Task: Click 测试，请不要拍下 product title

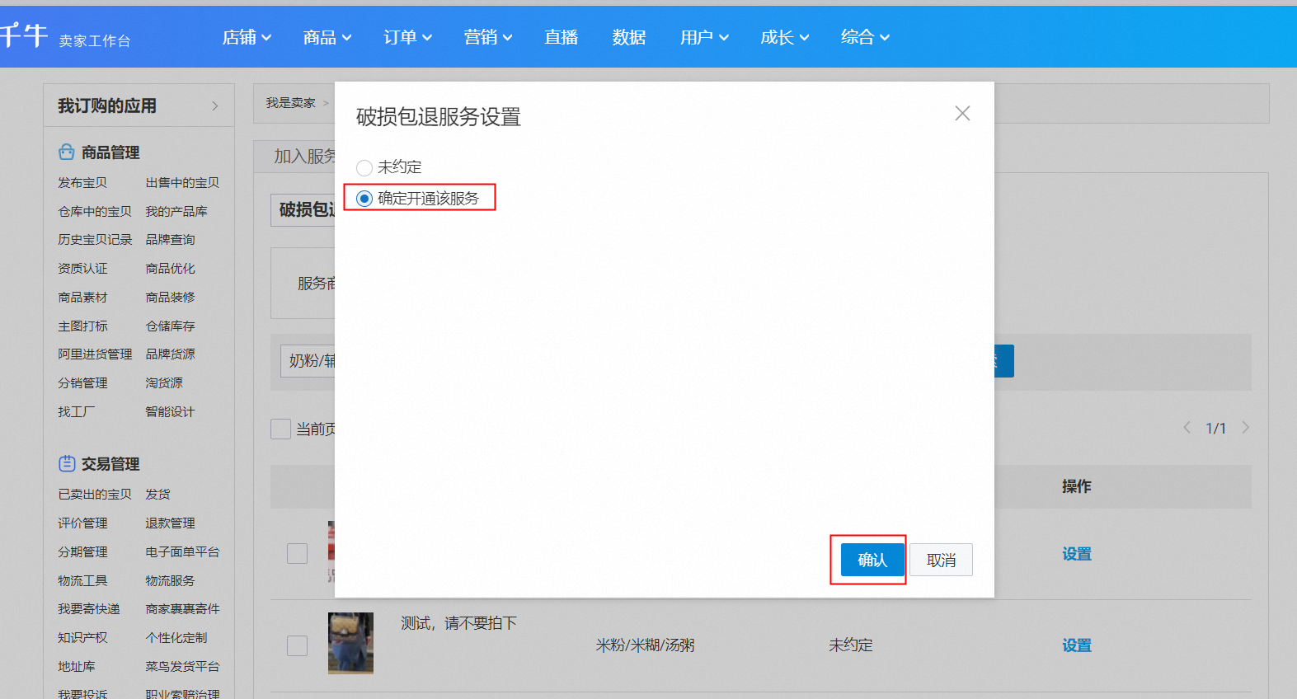Action: 458,623
